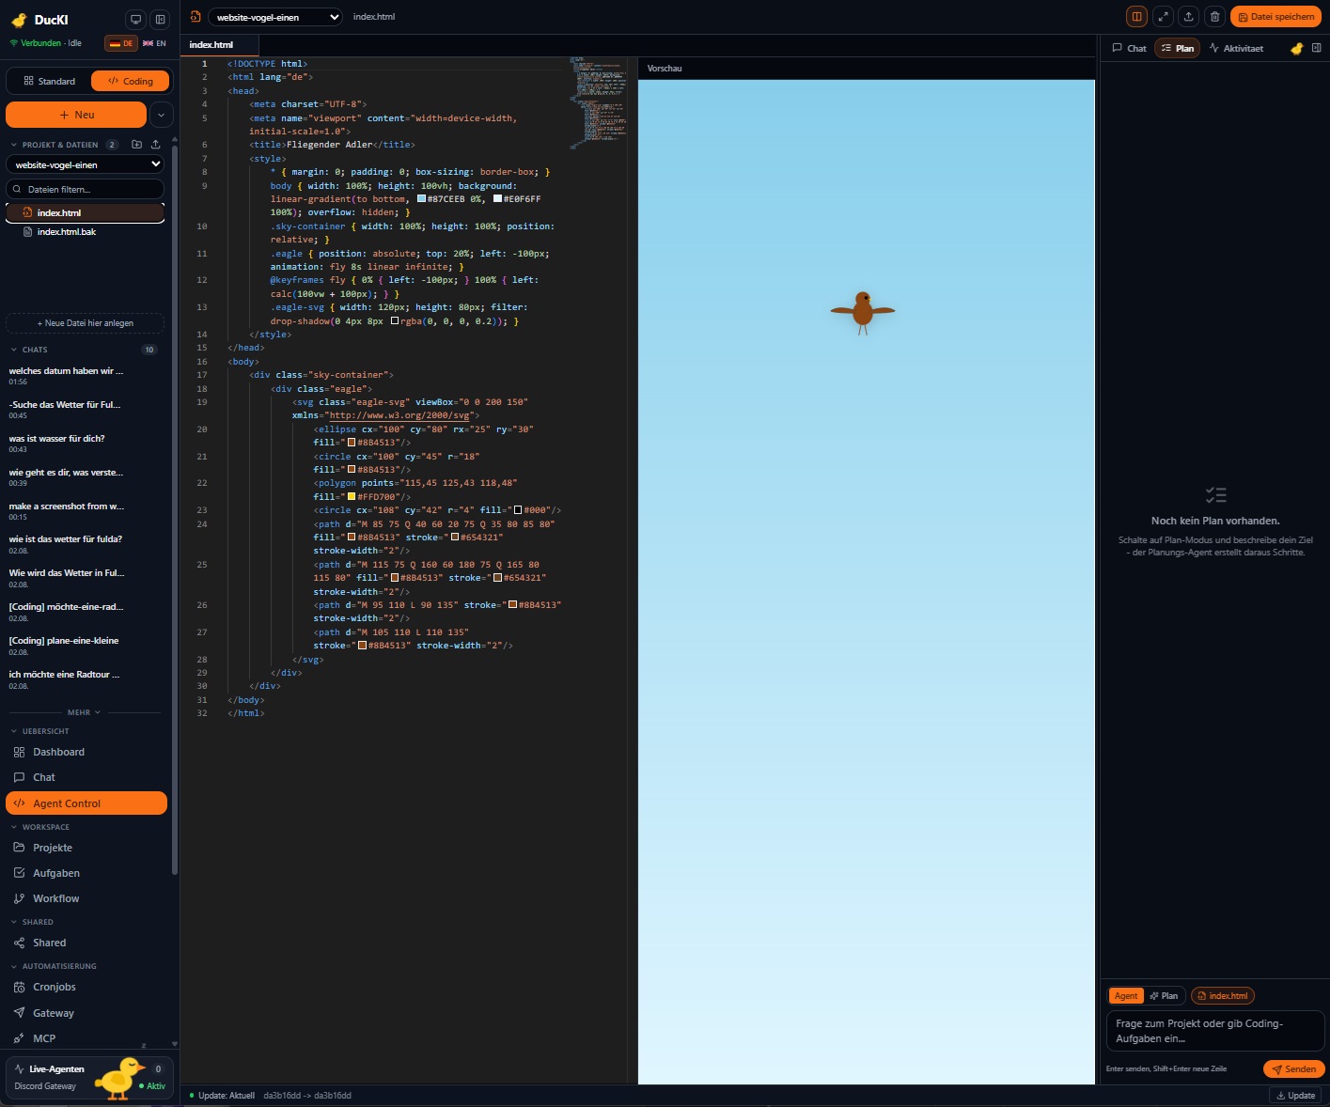Switch to Standard mode
This screenshot has height=1107, width=1330.
[49, 81]
